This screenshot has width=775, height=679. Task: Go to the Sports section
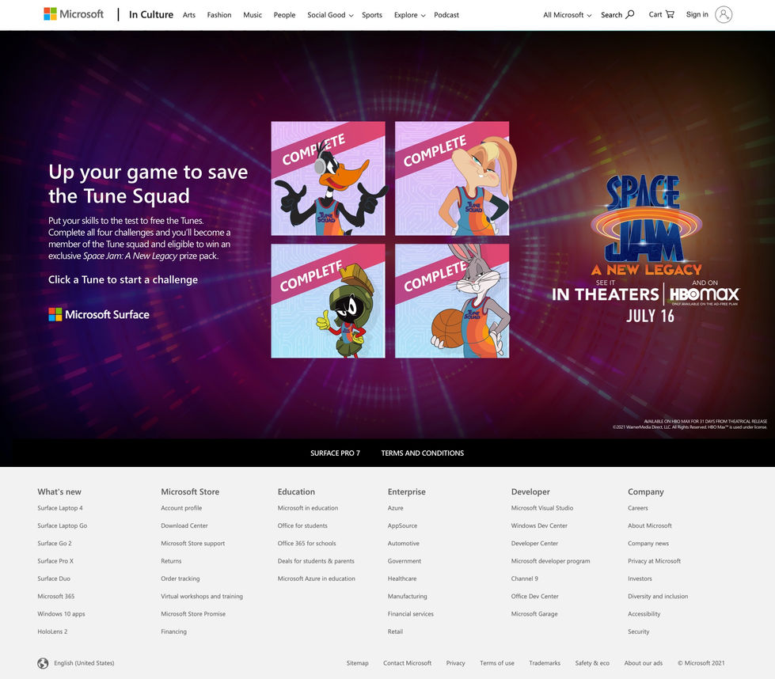(x=372, y=15)
